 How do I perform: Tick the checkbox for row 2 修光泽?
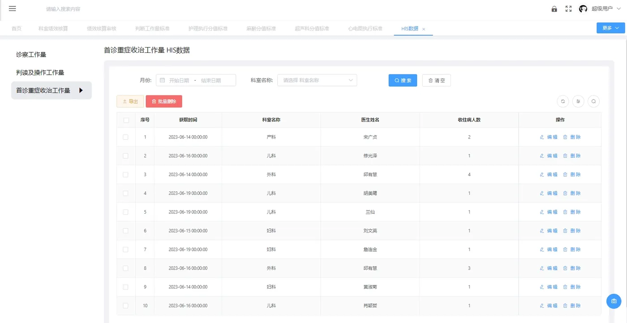coord(125,156)
